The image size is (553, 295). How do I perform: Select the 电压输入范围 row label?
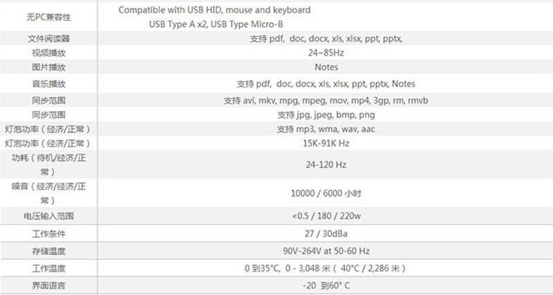[48, 216]
